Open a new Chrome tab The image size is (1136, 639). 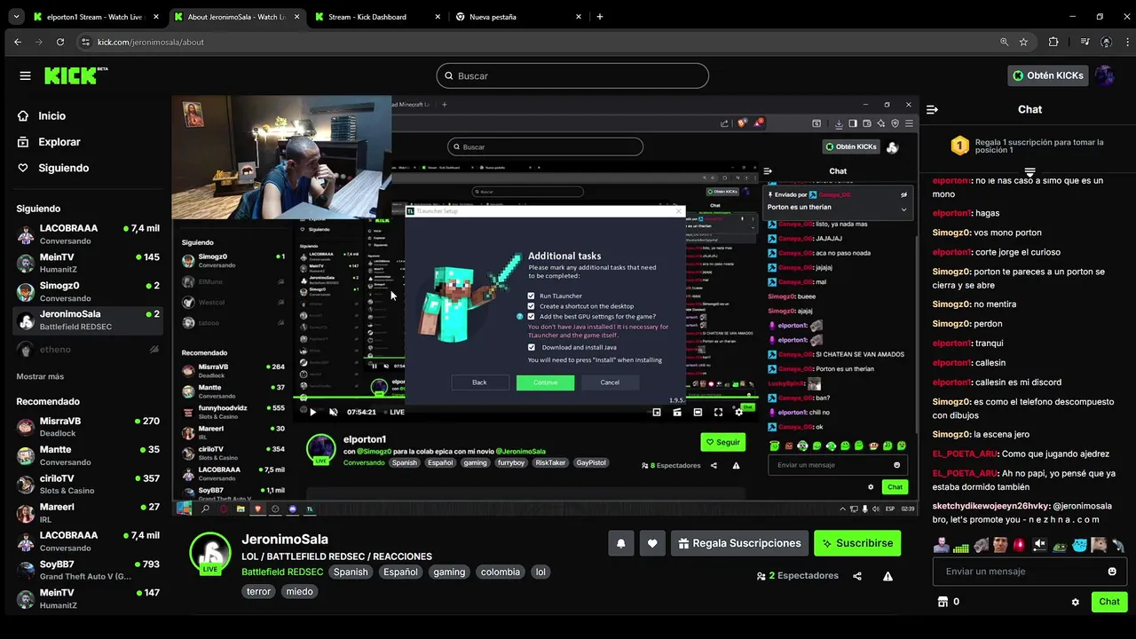600,17
